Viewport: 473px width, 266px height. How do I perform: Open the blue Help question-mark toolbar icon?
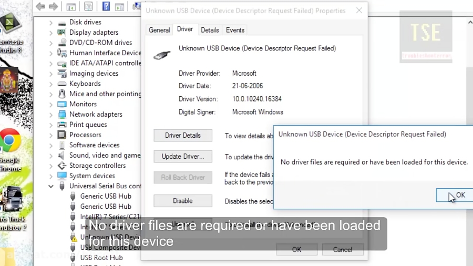click(106, 6)
